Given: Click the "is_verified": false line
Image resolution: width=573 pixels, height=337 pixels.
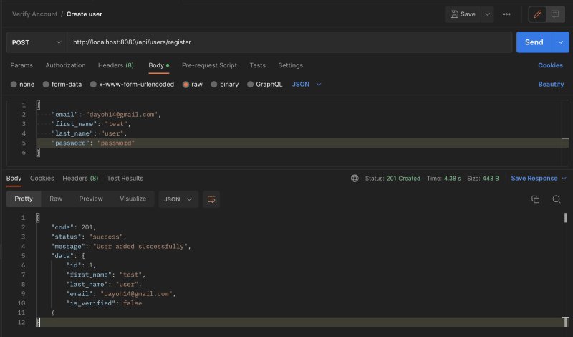Looking at the screenshot, I should [104, 303].
